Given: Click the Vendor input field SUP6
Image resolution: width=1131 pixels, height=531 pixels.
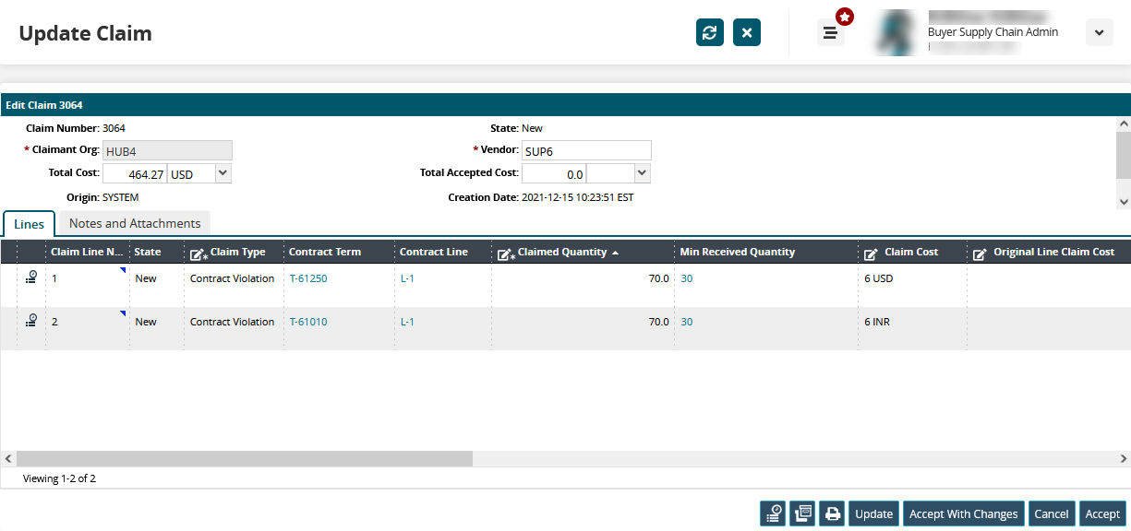Looking at the screenshot, I should click(586, 150).
